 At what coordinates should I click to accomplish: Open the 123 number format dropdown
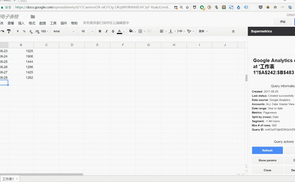45,31
